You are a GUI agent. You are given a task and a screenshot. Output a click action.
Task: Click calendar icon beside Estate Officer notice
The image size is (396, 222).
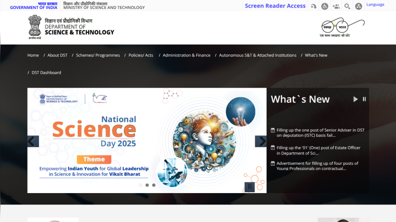pos(273,148)
